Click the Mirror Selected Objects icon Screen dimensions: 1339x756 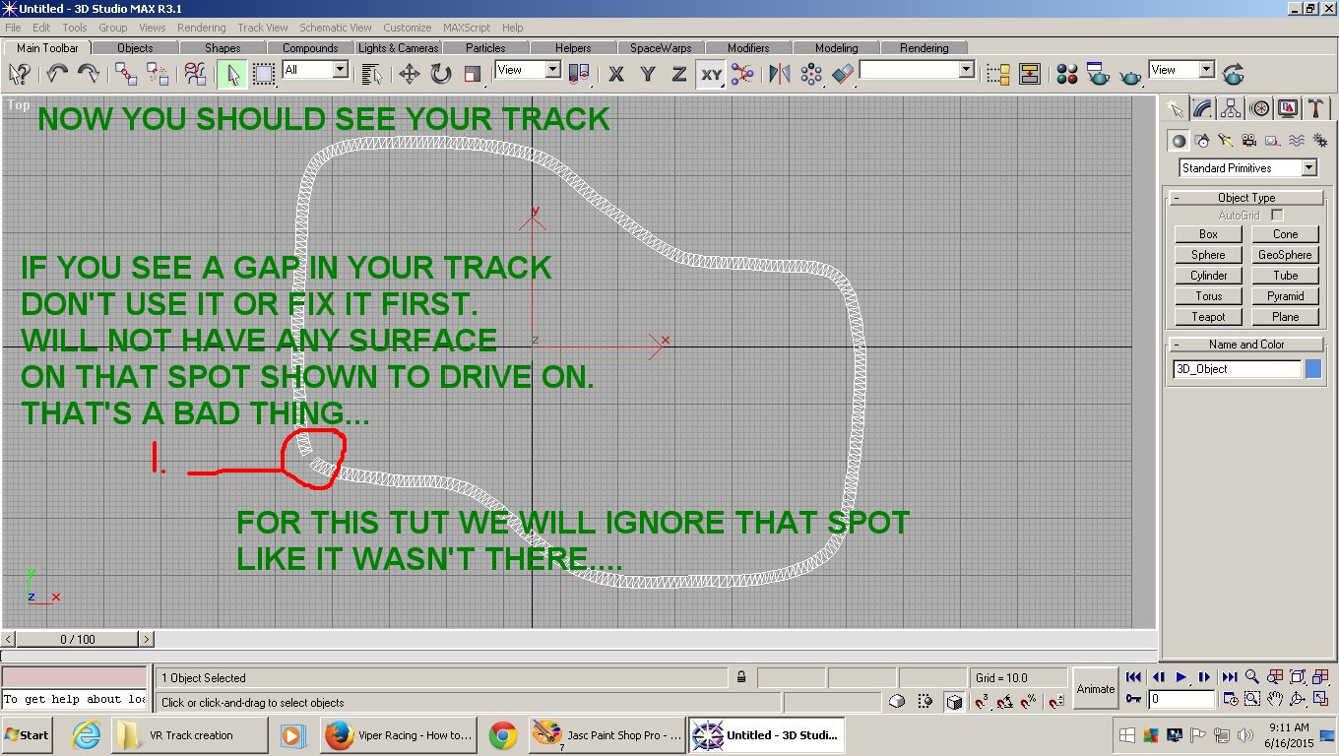pos(779,74)
